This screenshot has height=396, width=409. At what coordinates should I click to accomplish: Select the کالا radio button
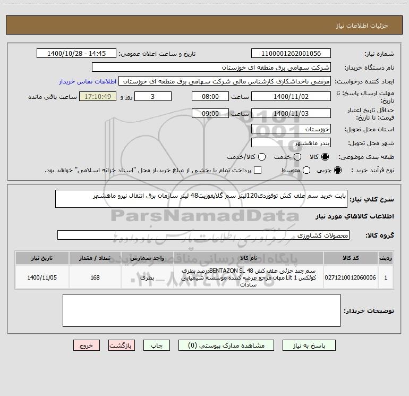coord(325,157)
